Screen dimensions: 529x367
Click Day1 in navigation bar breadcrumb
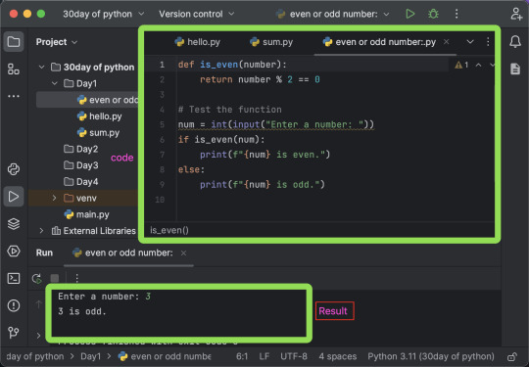tap(91, 356)
